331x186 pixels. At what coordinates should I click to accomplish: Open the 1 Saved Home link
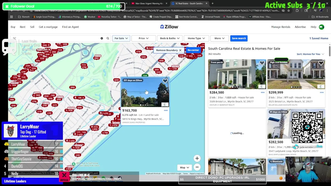pyautogui.click(x=319, y=38)
